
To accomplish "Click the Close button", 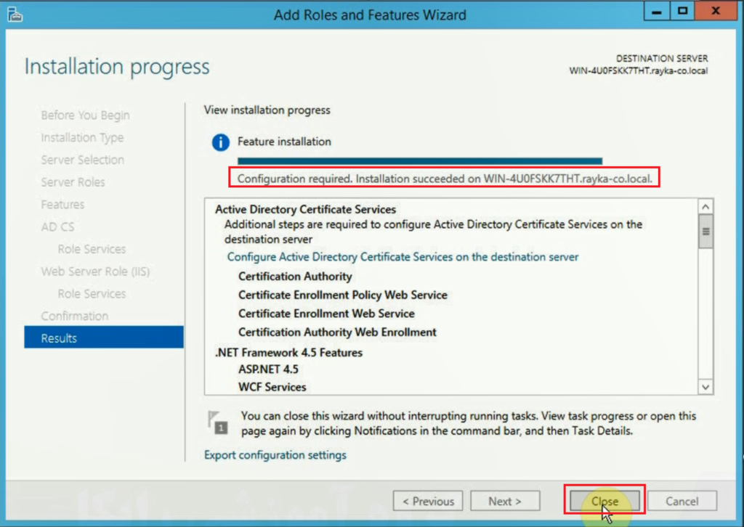I will [x=604, y=501].
